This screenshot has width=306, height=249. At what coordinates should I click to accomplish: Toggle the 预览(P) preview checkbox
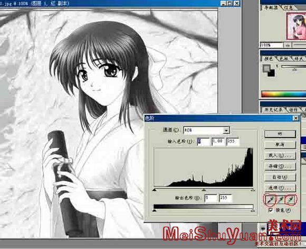[x=271, y=210]
